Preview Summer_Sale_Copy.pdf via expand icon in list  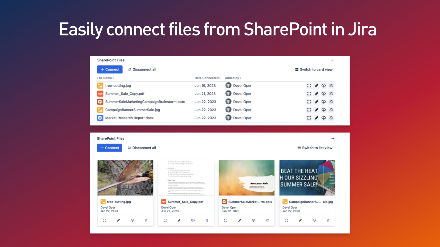(x=309, y=94)
